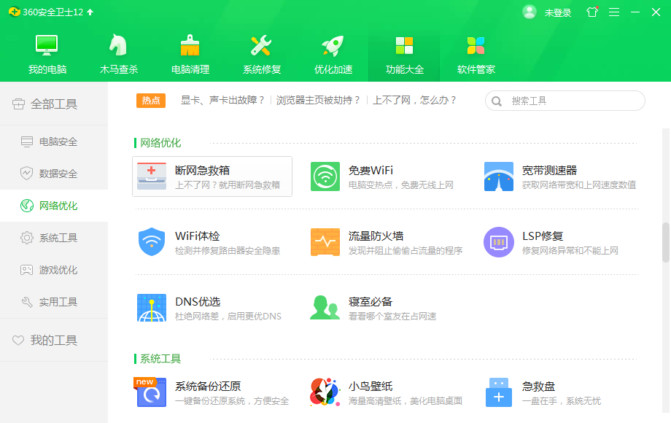The image size is (671, 423).
Task: Click the 系统备份还原 title text
Action: click(x=208, y=387)
